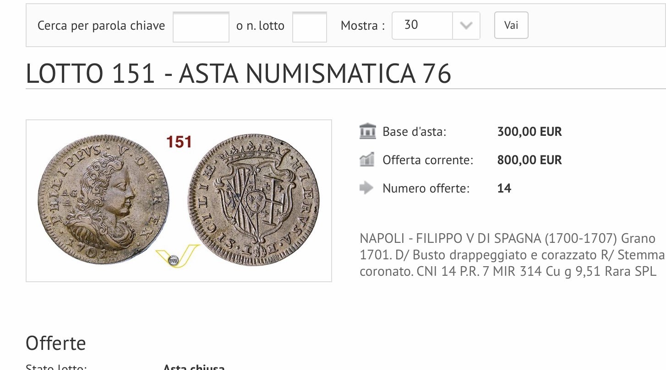Click the red 151 lot number label
This screenshot has width=666, height=370.
tap(179, 142)
